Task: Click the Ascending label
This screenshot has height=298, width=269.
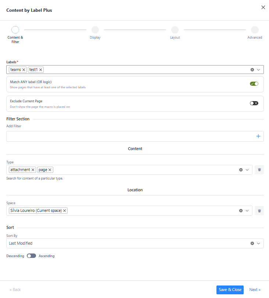Action: [x=47, y=256]
